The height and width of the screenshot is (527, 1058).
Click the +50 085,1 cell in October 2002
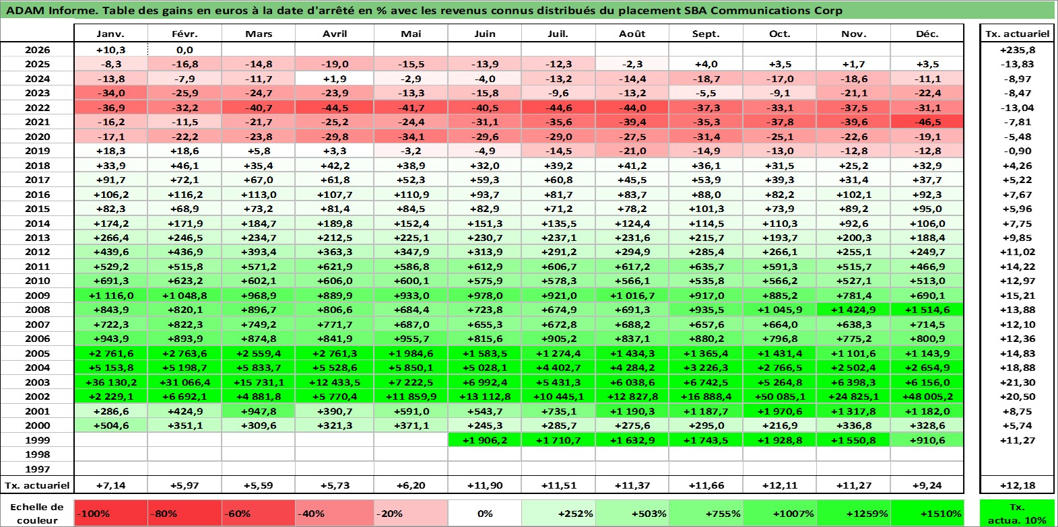(x=780, y=396)
